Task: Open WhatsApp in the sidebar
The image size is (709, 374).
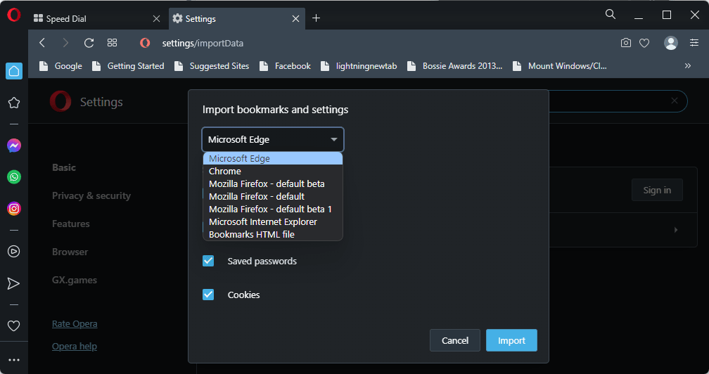Action: tap(14, 176)
